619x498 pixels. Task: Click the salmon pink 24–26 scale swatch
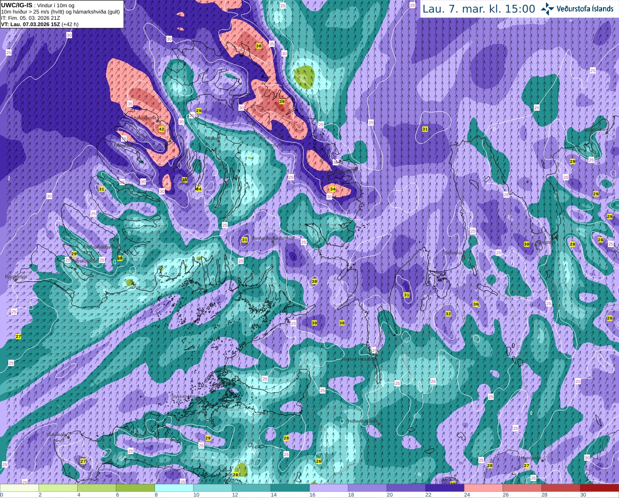coord(484,488)
